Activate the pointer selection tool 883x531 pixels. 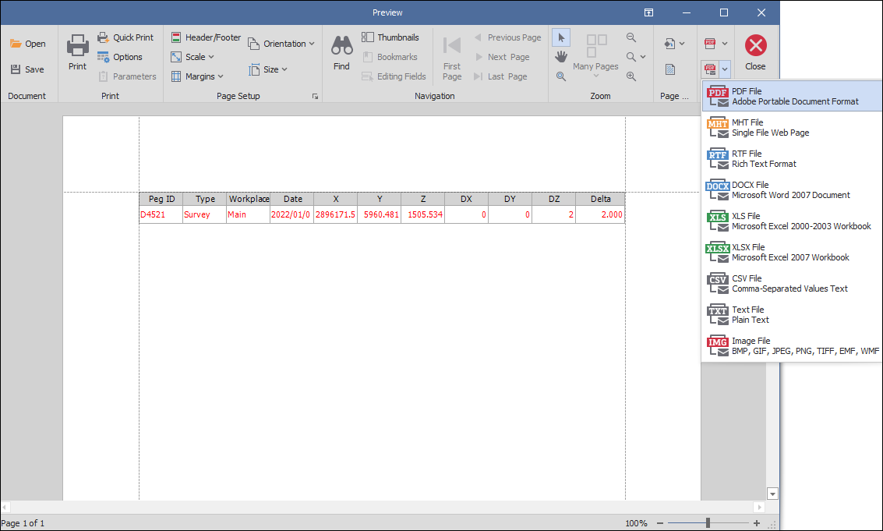point(560,37)
